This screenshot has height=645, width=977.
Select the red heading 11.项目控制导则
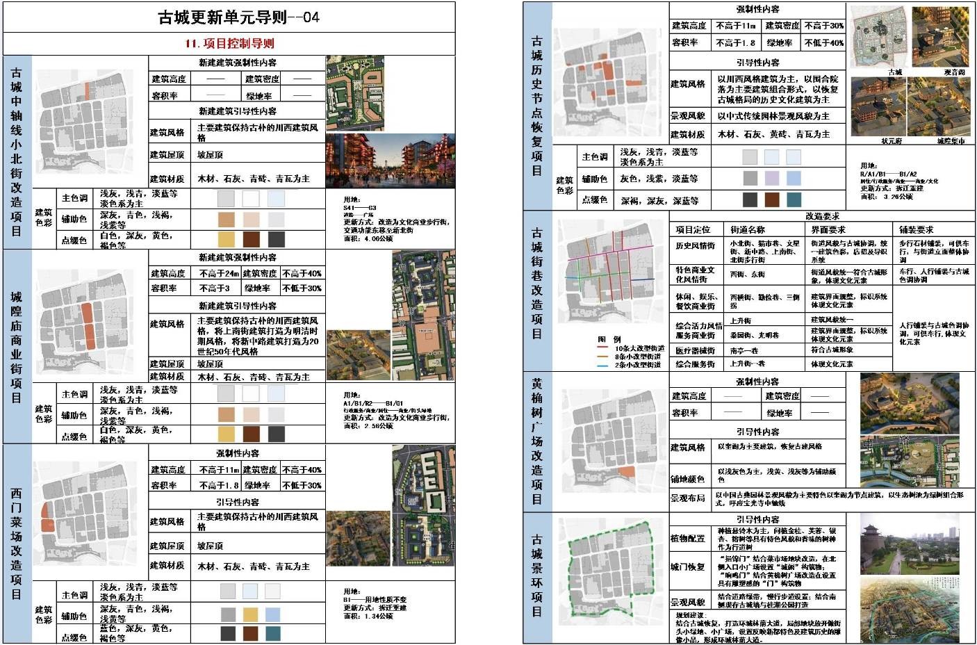coord(229,44)
